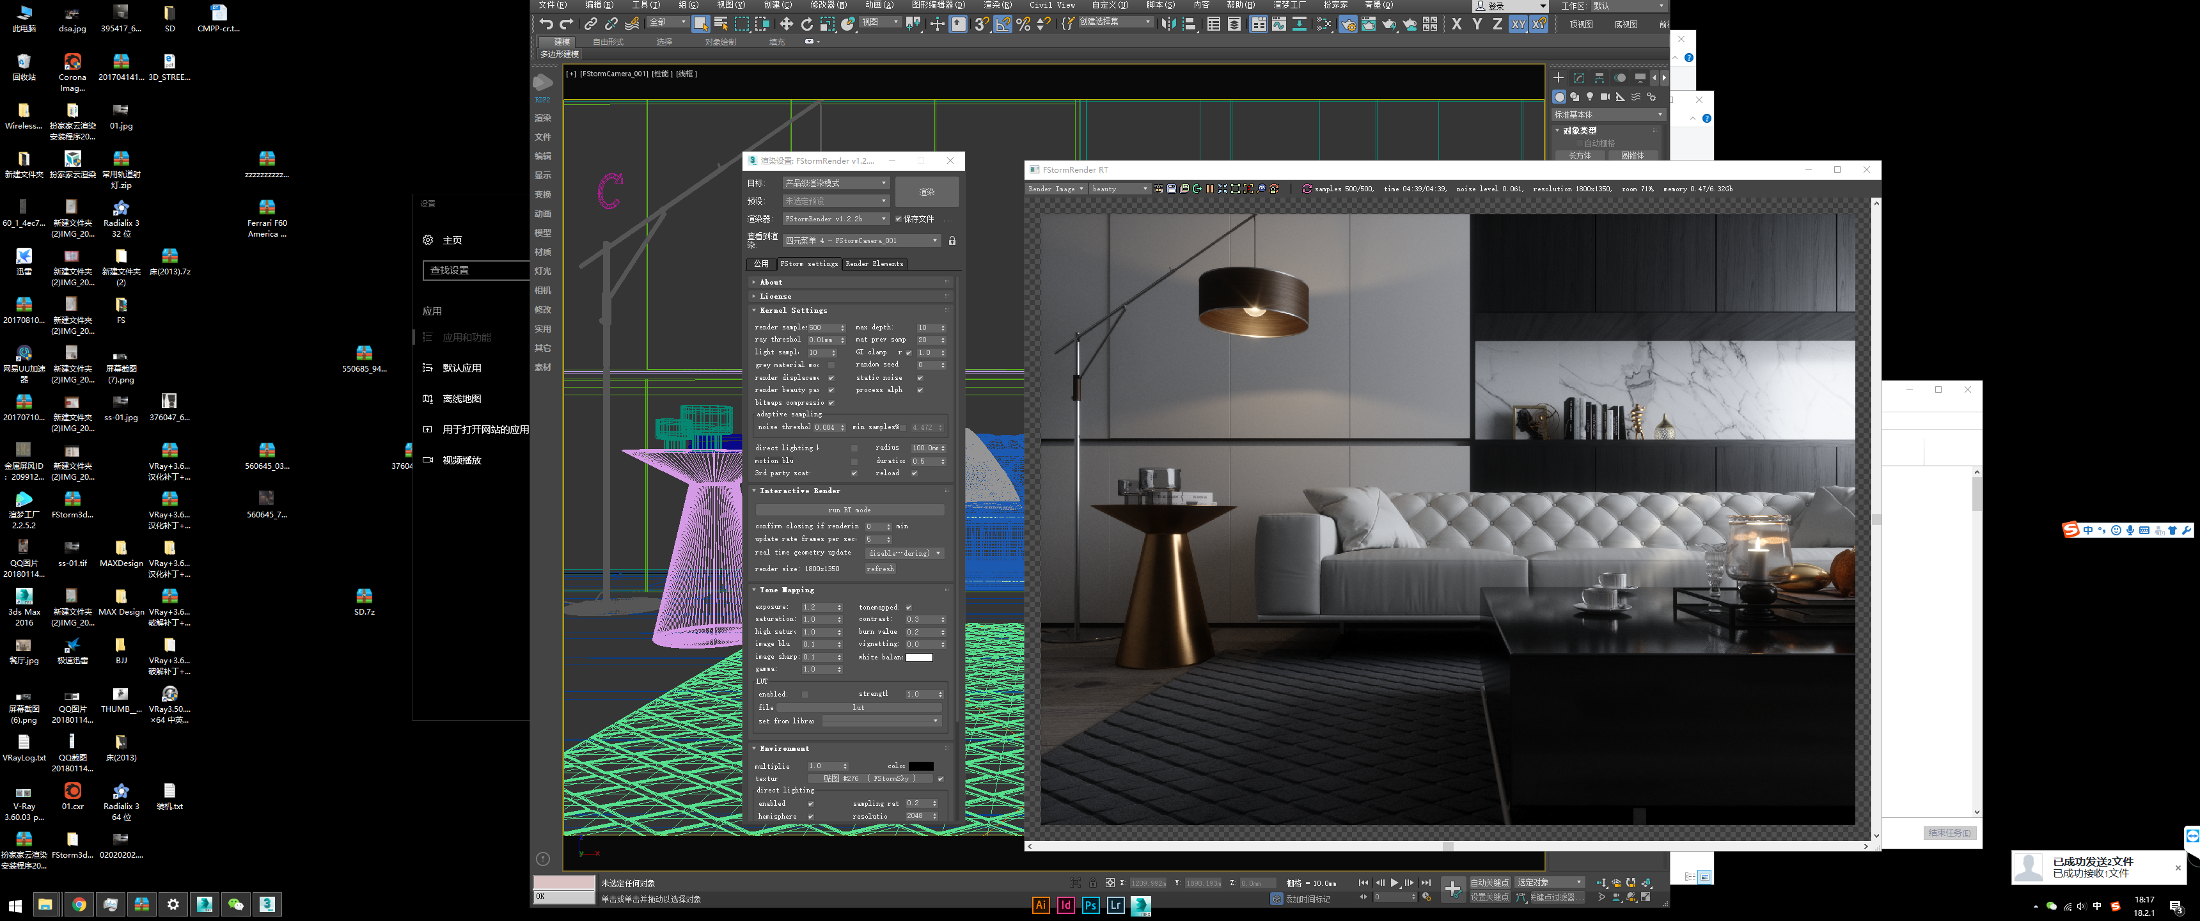
Task: Click the Environment color black swatch
Action: (921, 766)
